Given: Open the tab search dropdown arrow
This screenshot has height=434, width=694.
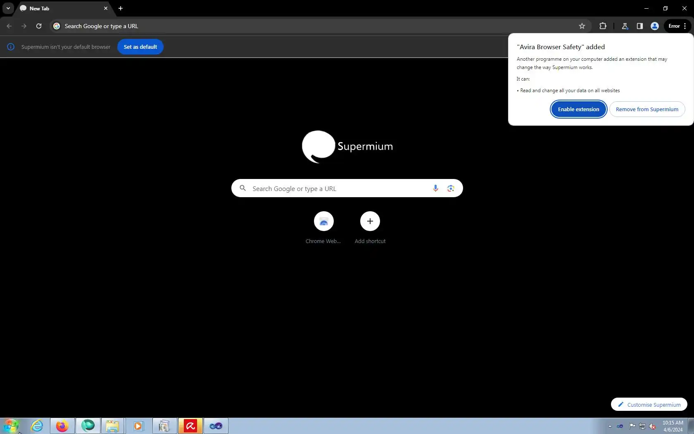Looking at the screenshot, I should point(8,8).
